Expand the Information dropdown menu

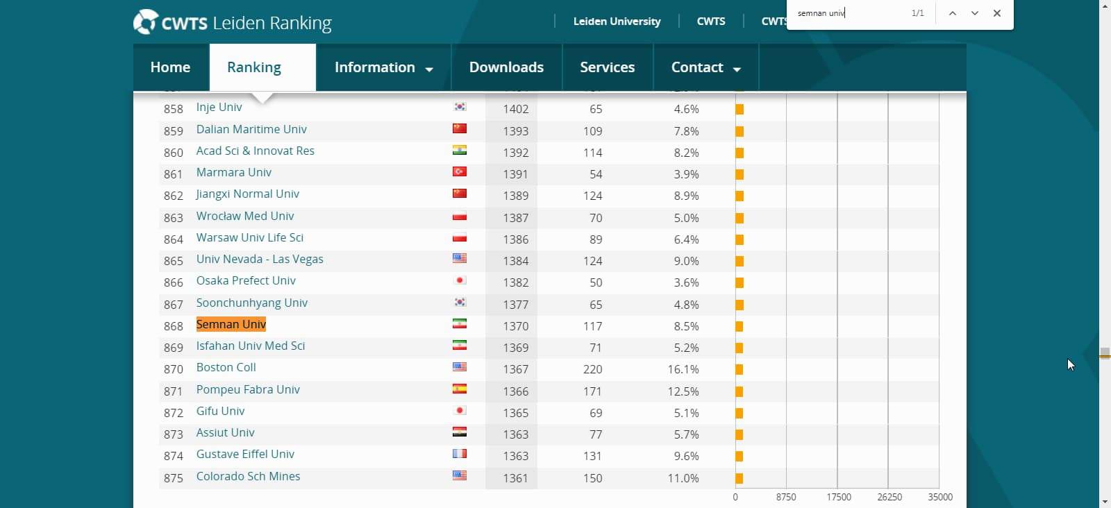(x=384, y=67)
